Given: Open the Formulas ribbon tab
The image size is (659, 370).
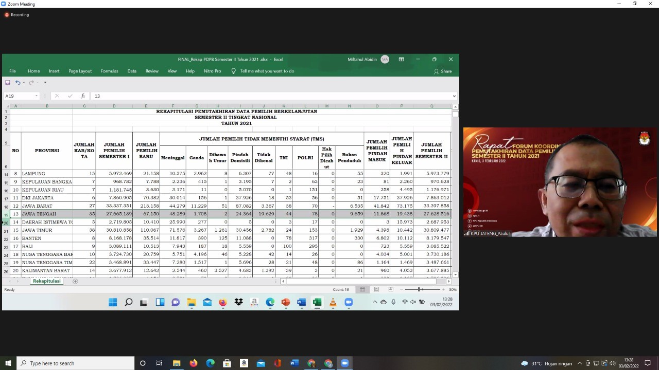Looking at the screenshot, I should coord(109,71).
